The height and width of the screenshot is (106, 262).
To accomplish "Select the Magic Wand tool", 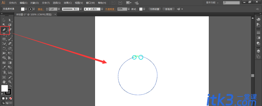I will click(x=4, y=25).
